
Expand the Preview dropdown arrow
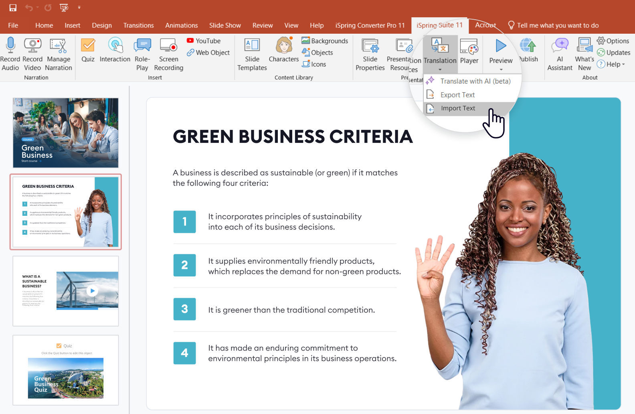501,69
